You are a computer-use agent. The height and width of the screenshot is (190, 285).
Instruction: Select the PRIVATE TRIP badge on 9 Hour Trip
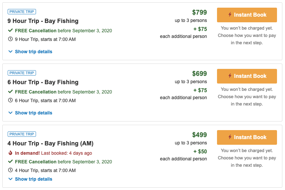click(22, 12)
